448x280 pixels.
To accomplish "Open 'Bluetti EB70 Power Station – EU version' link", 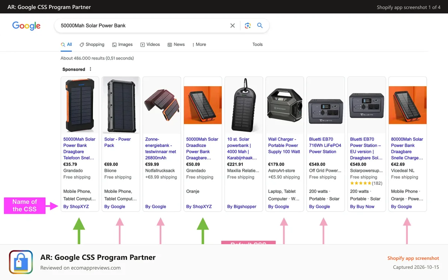I will tap(366, 149).
